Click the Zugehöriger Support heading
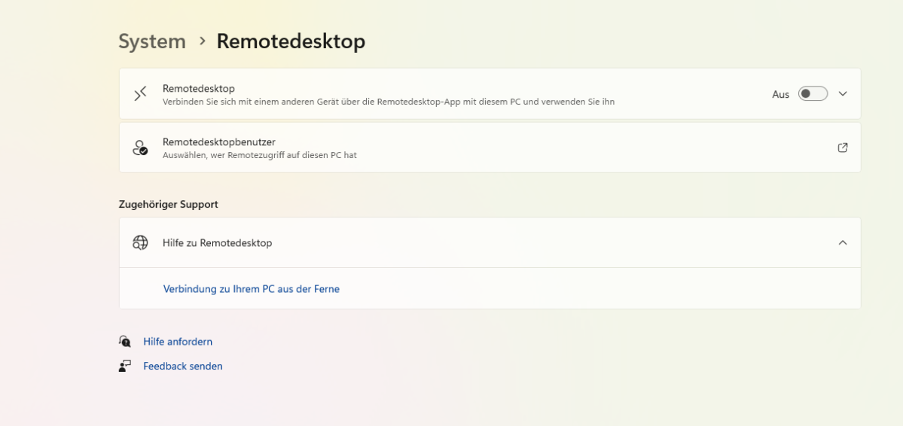 tap(168, 204)
